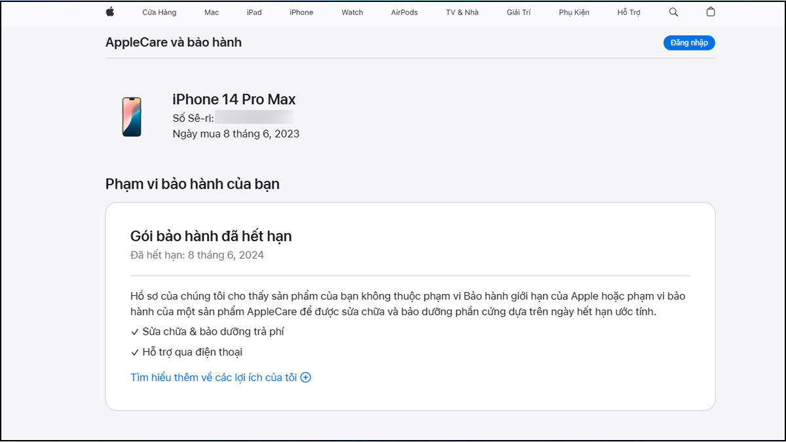This screenshot has width=786, height=442.
Task: Open the shopping bag icon
Action: [x=711, y=12]
